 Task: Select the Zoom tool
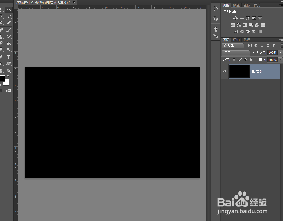coord(9,71)
